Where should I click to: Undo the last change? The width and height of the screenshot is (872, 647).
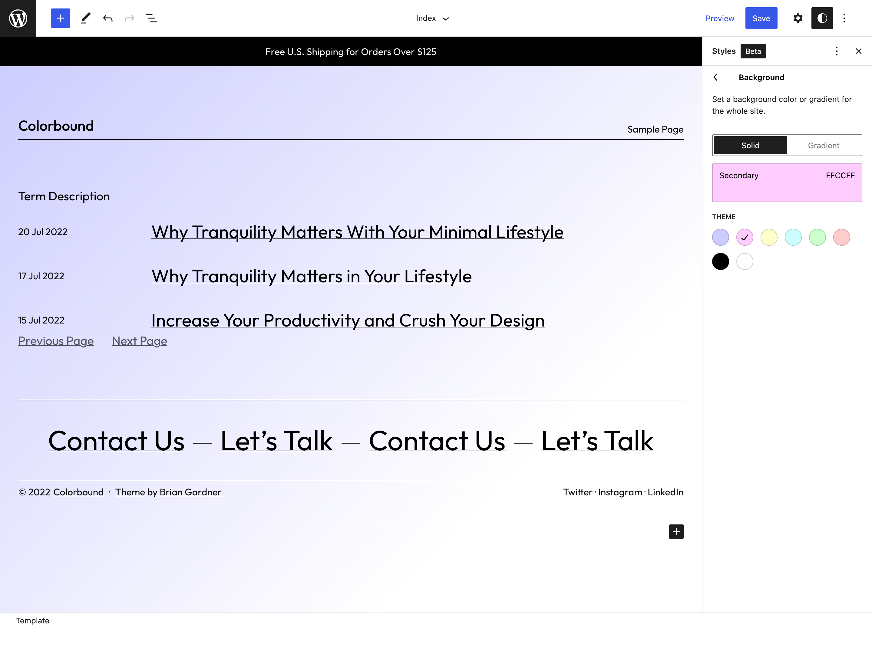(108, 18)
